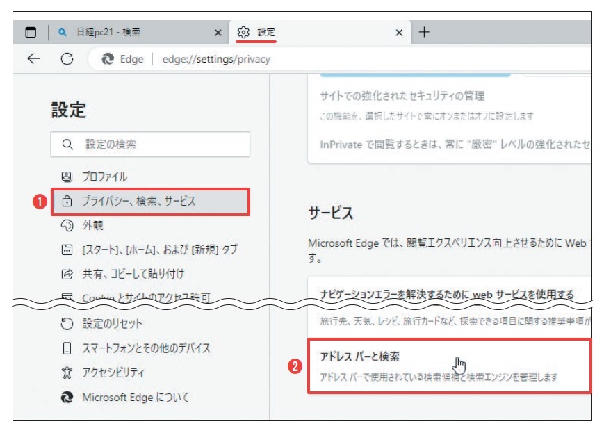Click the 設定 sidebar heading
This screenshot has width=604, height=433.
click(69, 111)
